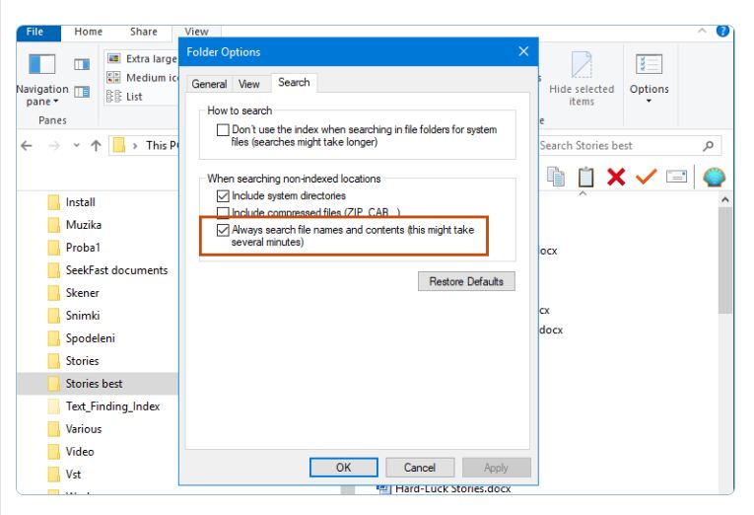The height and width of the screenshot is (515, 754).
Task: Toggle Always search file names and contents
Action: [223, 230]
